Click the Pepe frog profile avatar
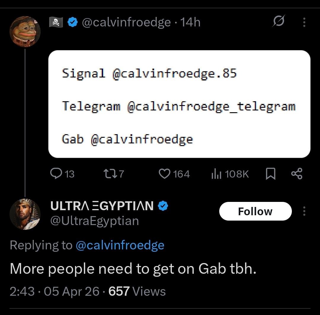The width and height of the screenshot is (320, 315). 25,31
